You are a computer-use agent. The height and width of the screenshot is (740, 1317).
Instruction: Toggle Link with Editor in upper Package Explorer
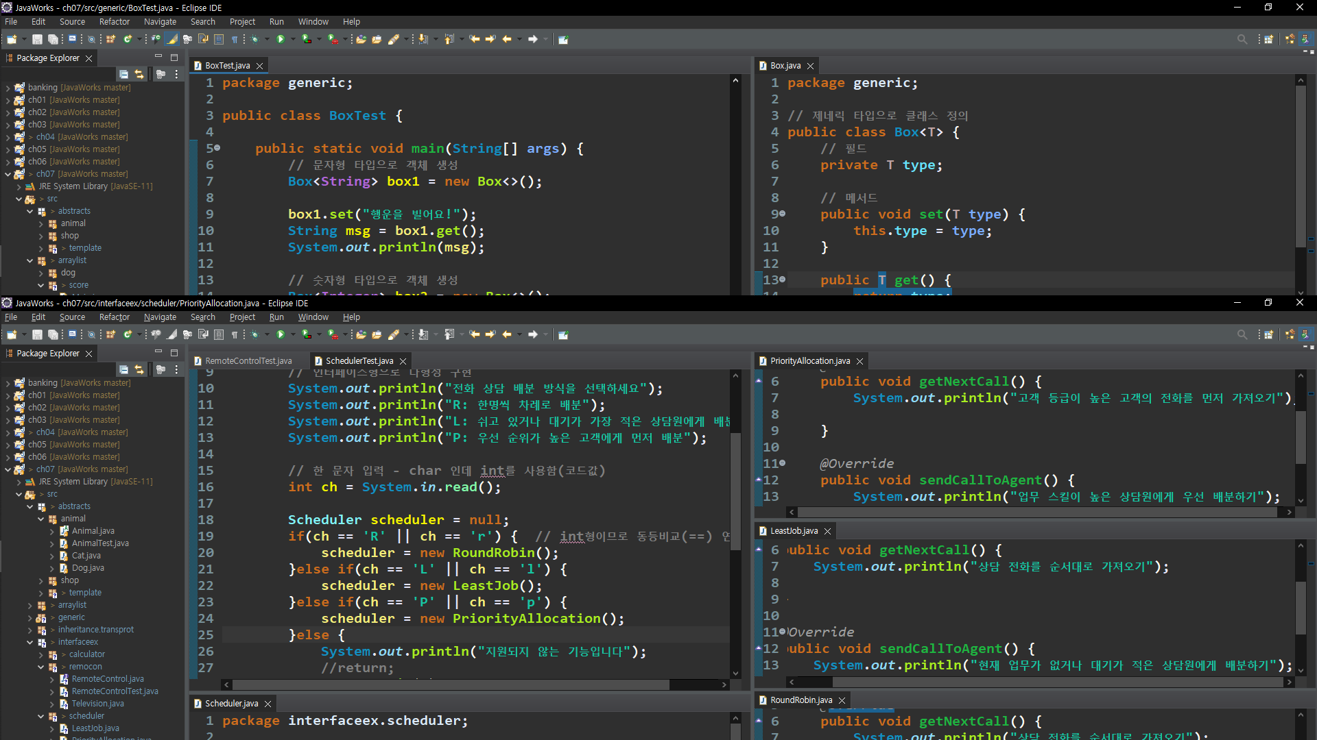(x=139, y=74)
